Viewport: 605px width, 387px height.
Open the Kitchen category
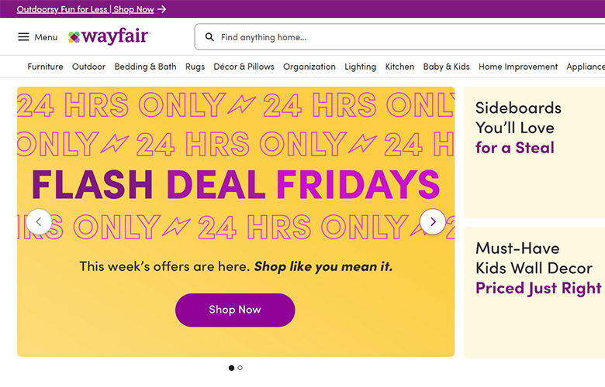click(399, 67)
